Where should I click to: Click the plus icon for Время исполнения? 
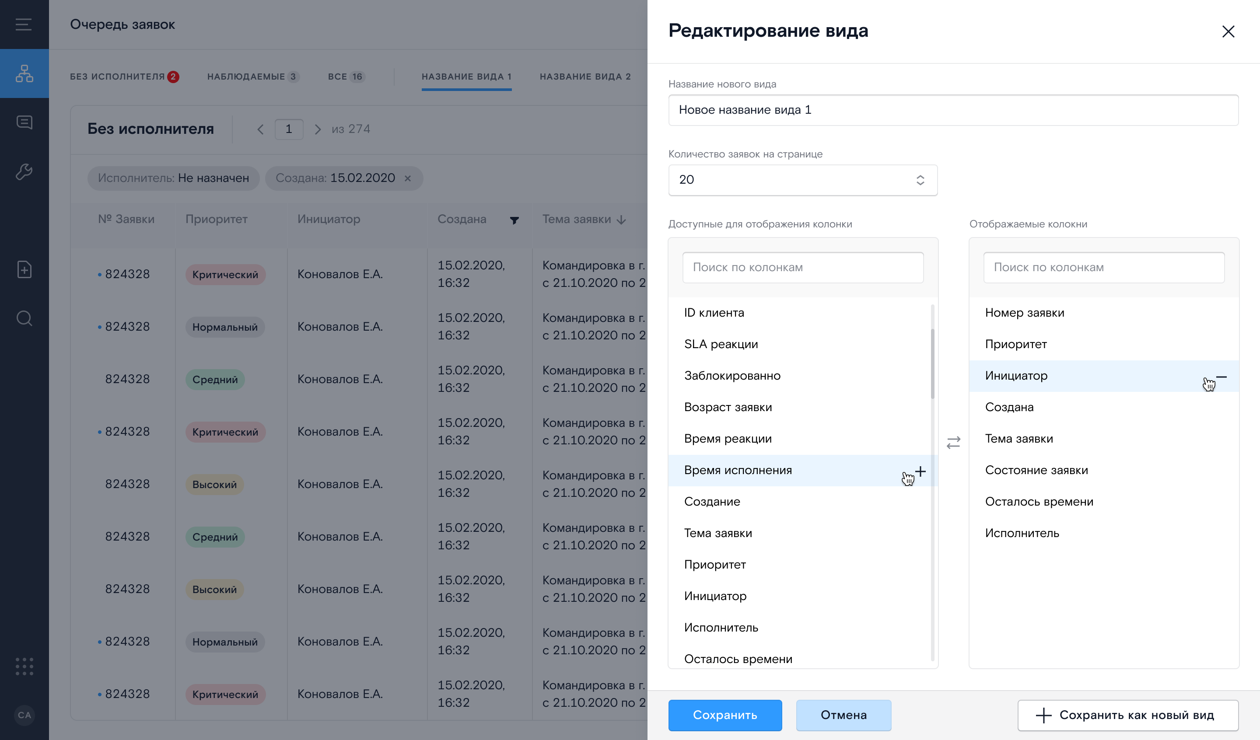(x=920, y=471)
